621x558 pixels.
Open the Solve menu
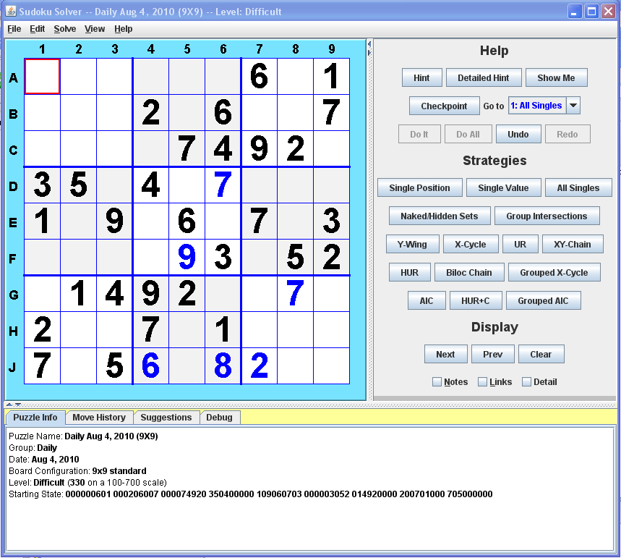pyautogui.click(x=65, y=29)
